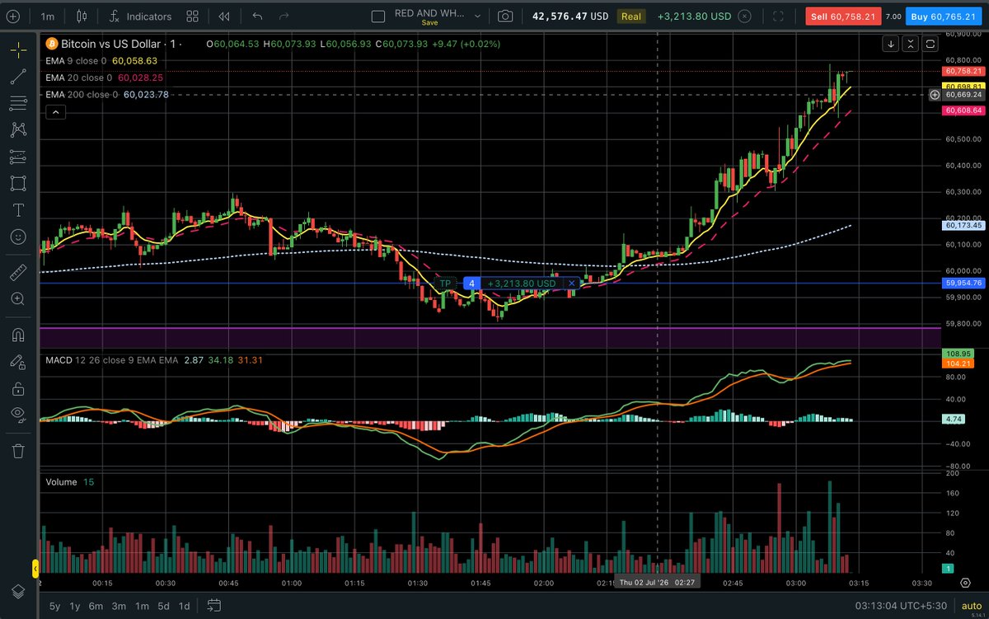Hide all drawings with eye icon

[17, 415]
